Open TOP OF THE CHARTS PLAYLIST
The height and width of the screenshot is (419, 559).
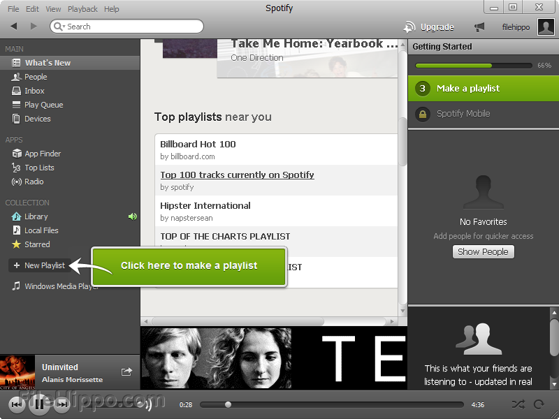(x=225, y=236)
